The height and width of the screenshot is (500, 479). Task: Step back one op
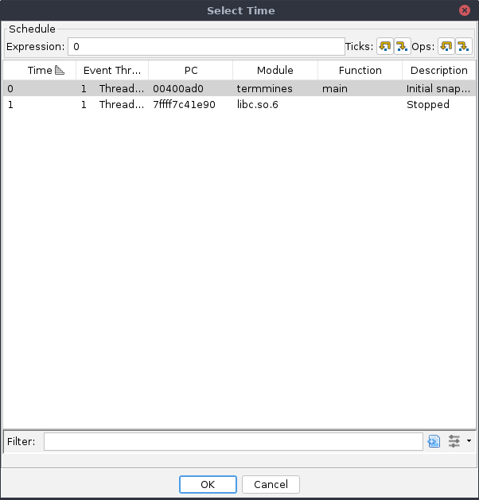446,47
